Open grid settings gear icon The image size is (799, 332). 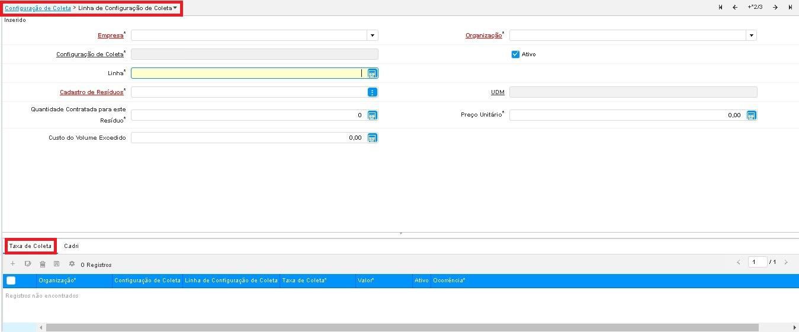click(x=72, y=264)
